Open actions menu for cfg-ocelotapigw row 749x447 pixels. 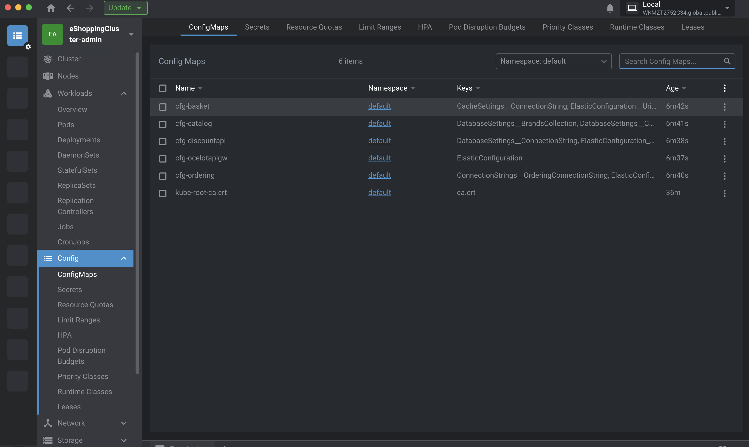(724, 158)
